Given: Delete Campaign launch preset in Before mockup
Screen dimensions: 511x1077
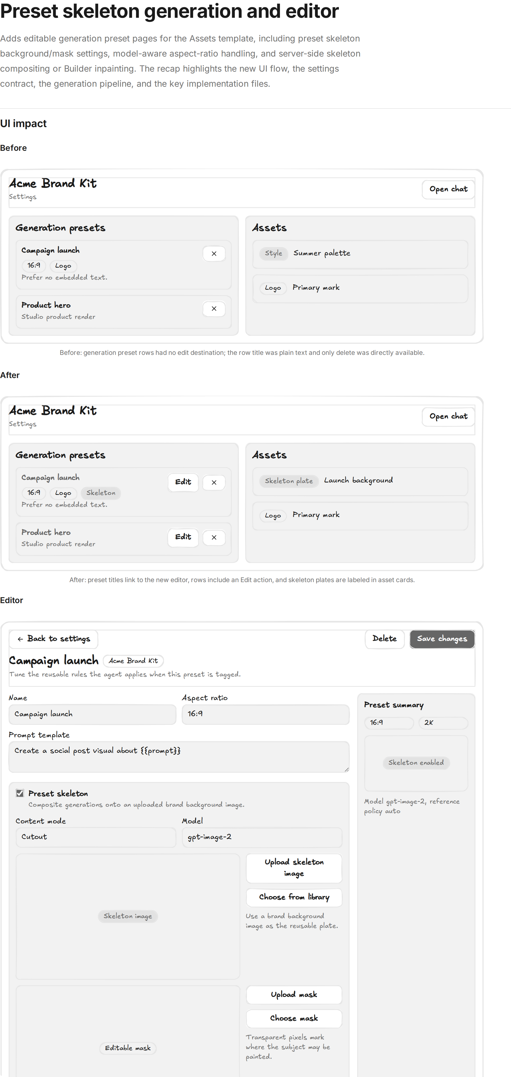Looking at the screenshot, I should 214,254.
